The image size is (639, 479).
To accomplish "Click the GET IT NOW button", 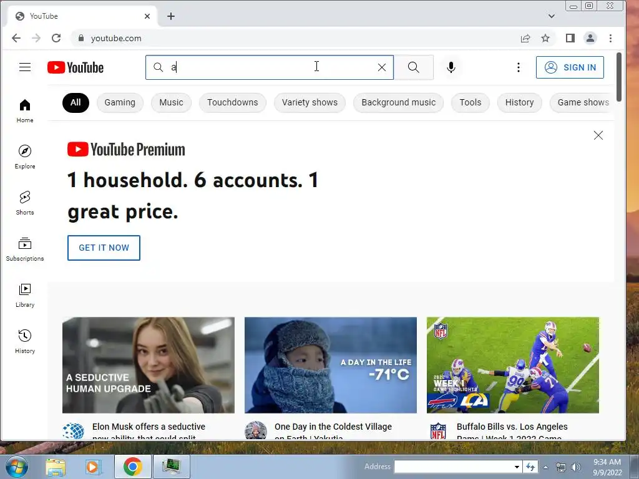I will 104,248.
